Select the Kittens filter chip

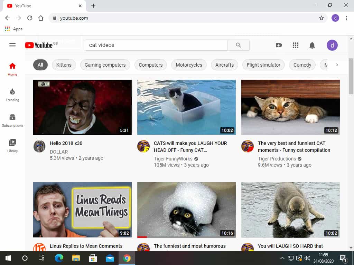tap(64, 65)
